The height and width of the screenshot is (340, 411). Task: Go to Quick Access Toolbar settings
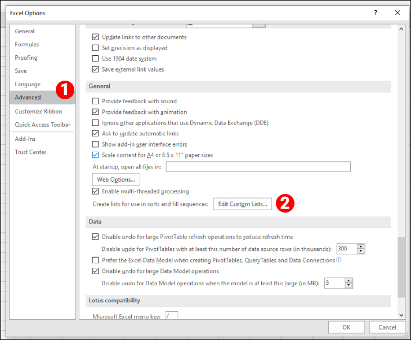click(42, 125)
